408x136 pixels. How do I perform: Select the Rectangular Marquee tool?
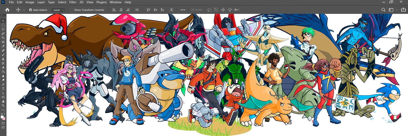click(3, 25)
